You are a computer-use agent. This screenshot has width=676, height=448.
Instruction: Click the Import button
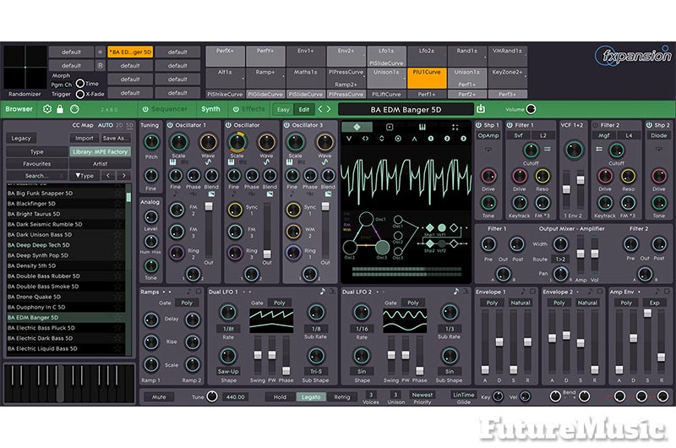click(x=84, y=139)
